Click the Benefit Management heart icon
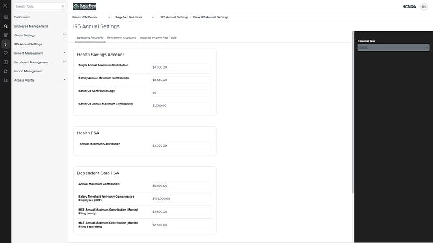 [5, 53]
